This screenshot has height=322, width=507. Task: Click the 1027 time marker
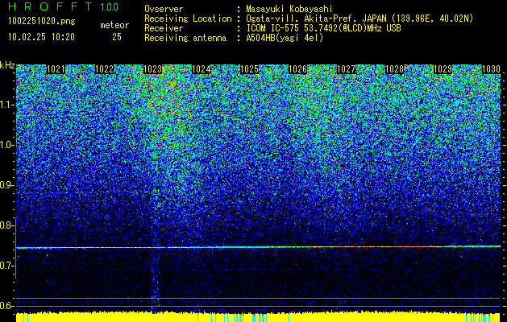347,69
